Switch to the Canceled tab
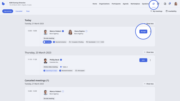 [19, 11]
